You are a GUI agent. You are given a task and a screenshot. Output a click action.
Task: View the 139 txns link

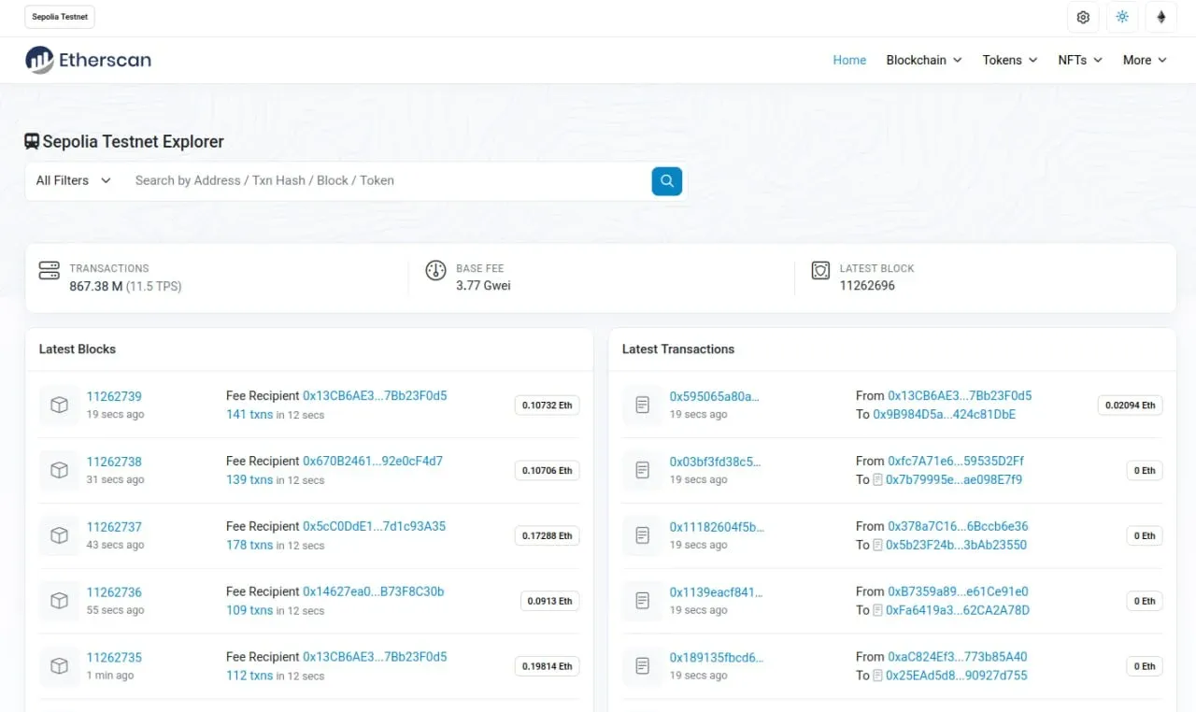[249, 479]
